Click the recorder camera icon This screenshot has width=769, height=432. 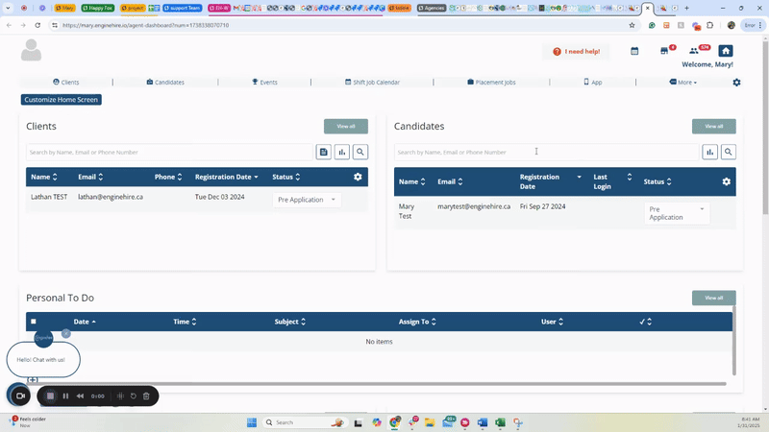20,396
